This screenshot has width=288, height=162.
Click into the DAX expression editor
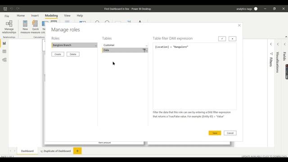195,76
